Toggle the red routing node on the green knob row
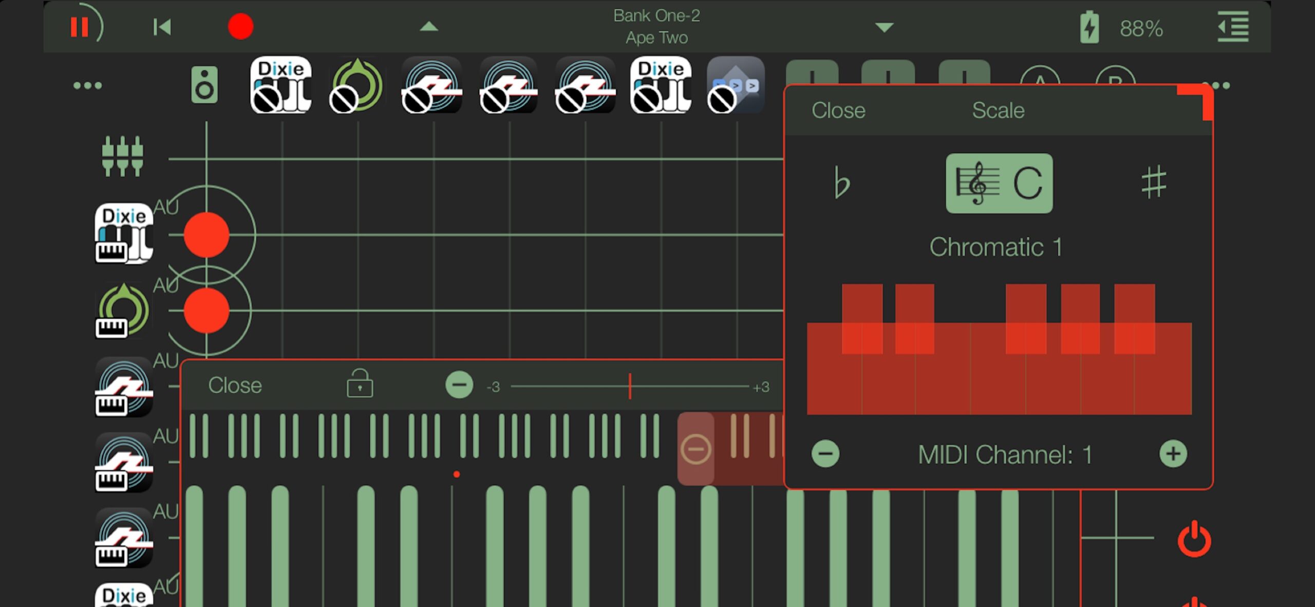The width and height of the screenshot is (1315, 607). (206, 310)
